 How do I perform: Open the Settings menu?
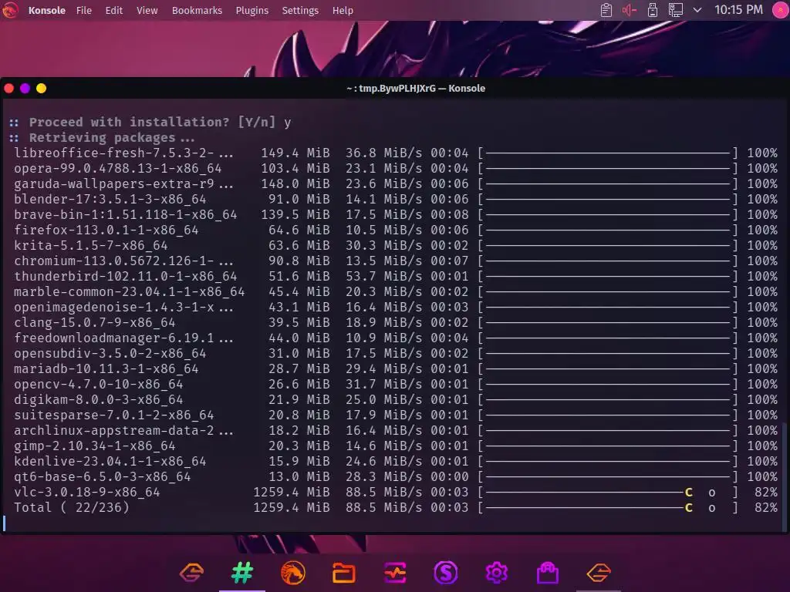[300, 10]
